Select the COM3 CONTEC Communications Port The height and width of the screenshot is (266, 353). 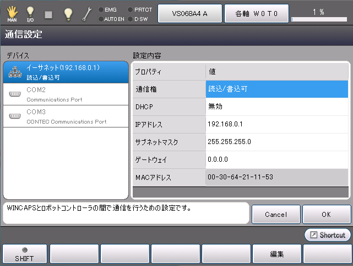point(66,116)
